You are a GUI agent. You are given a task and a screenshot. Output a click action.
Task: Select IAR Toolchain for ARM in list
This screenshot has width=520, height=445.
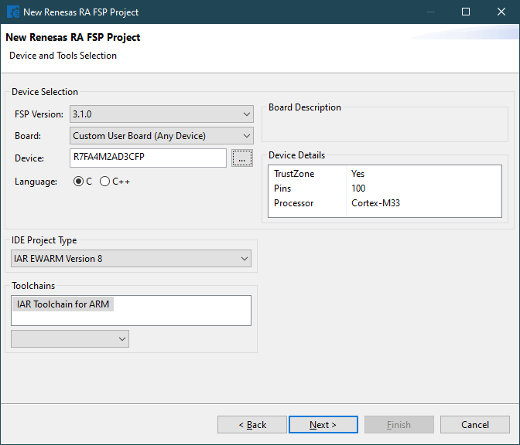click(x=63, y=304)
